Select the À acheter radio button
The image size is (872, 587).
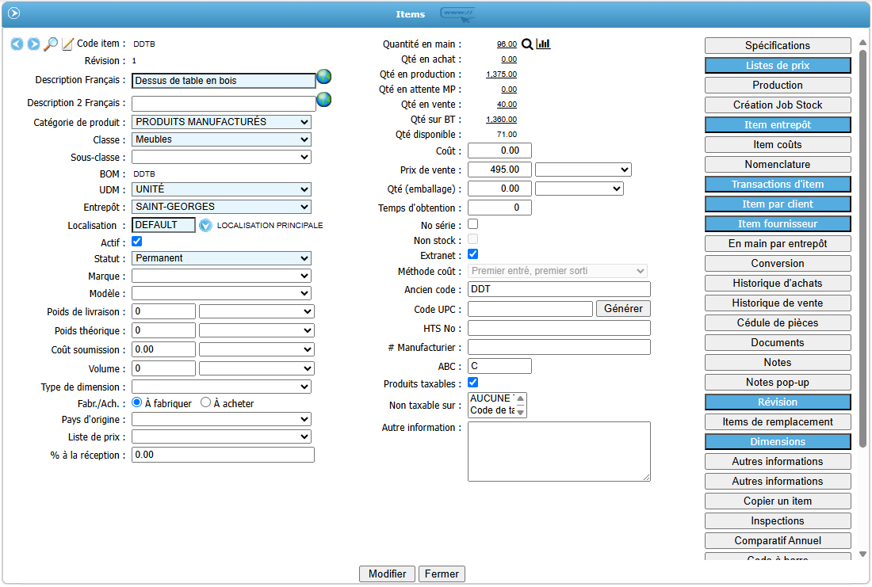[206, 402]
